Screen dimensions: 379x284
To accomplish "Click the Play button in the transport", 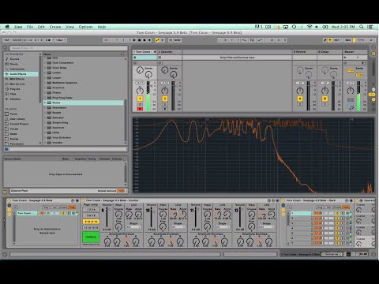I will coord(134,40).
